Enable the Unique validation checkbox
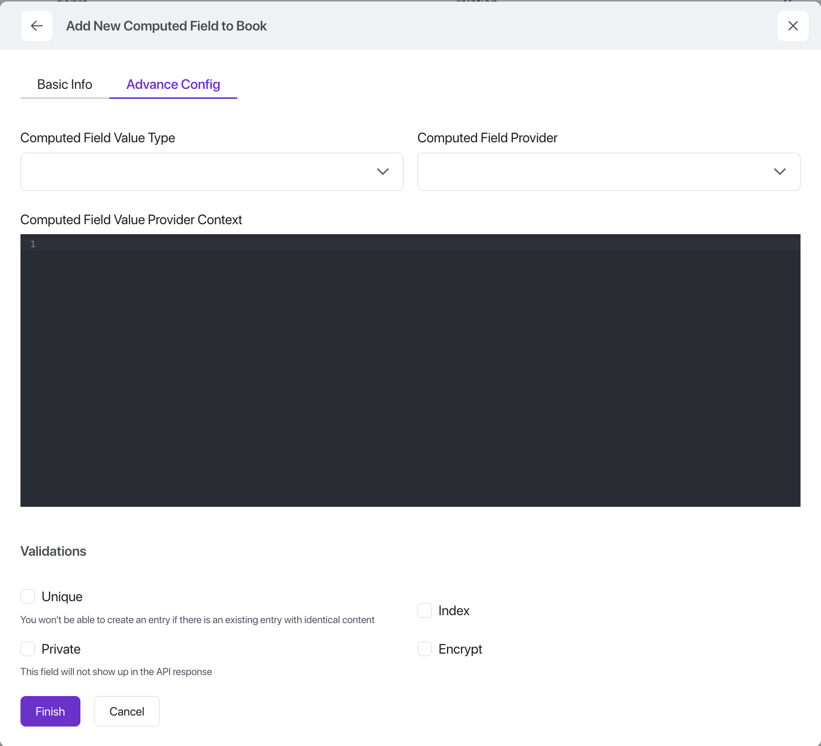The width and height of the screenshot is (821, 746). coord(28,597)
